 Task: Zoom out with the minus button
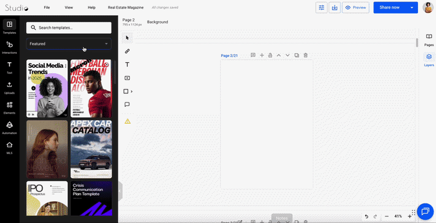pyautogui.click(x=386, y=216)
